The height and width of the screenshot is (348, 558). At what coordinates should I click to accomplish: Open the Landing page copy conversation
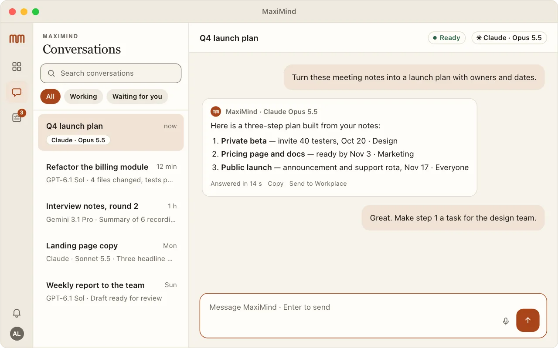coord(111,252)
